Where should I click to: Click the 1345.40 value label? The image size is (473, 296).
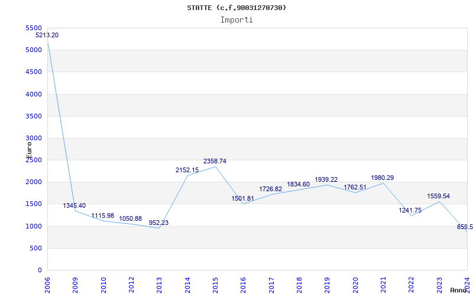[x=74, y=206]
